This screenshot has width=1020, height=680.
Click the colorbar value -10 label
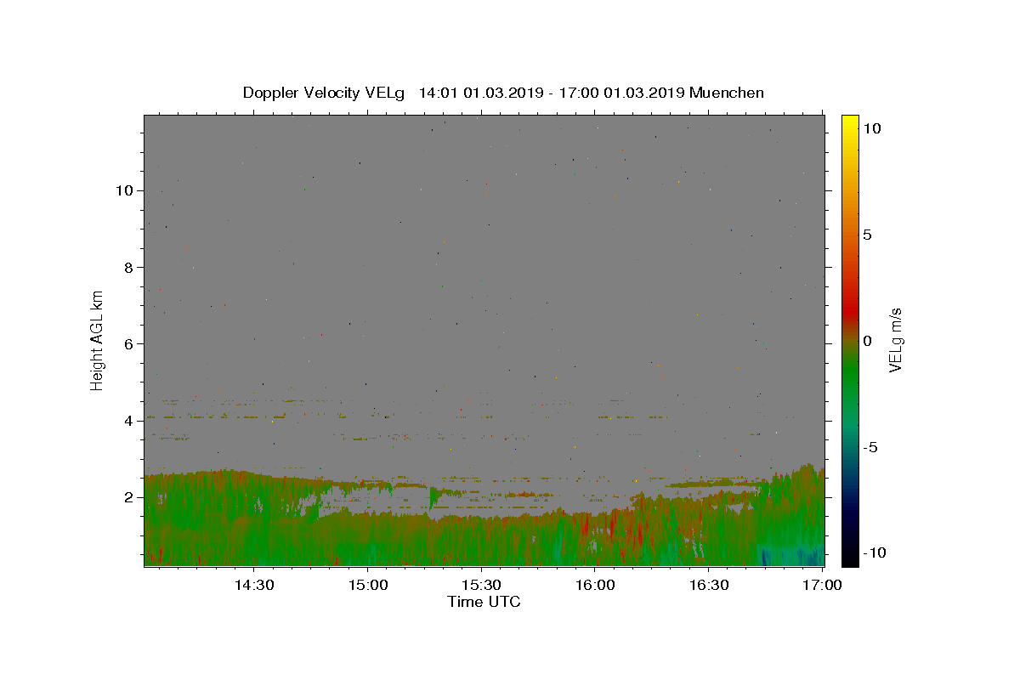click(x=875, y=552)
